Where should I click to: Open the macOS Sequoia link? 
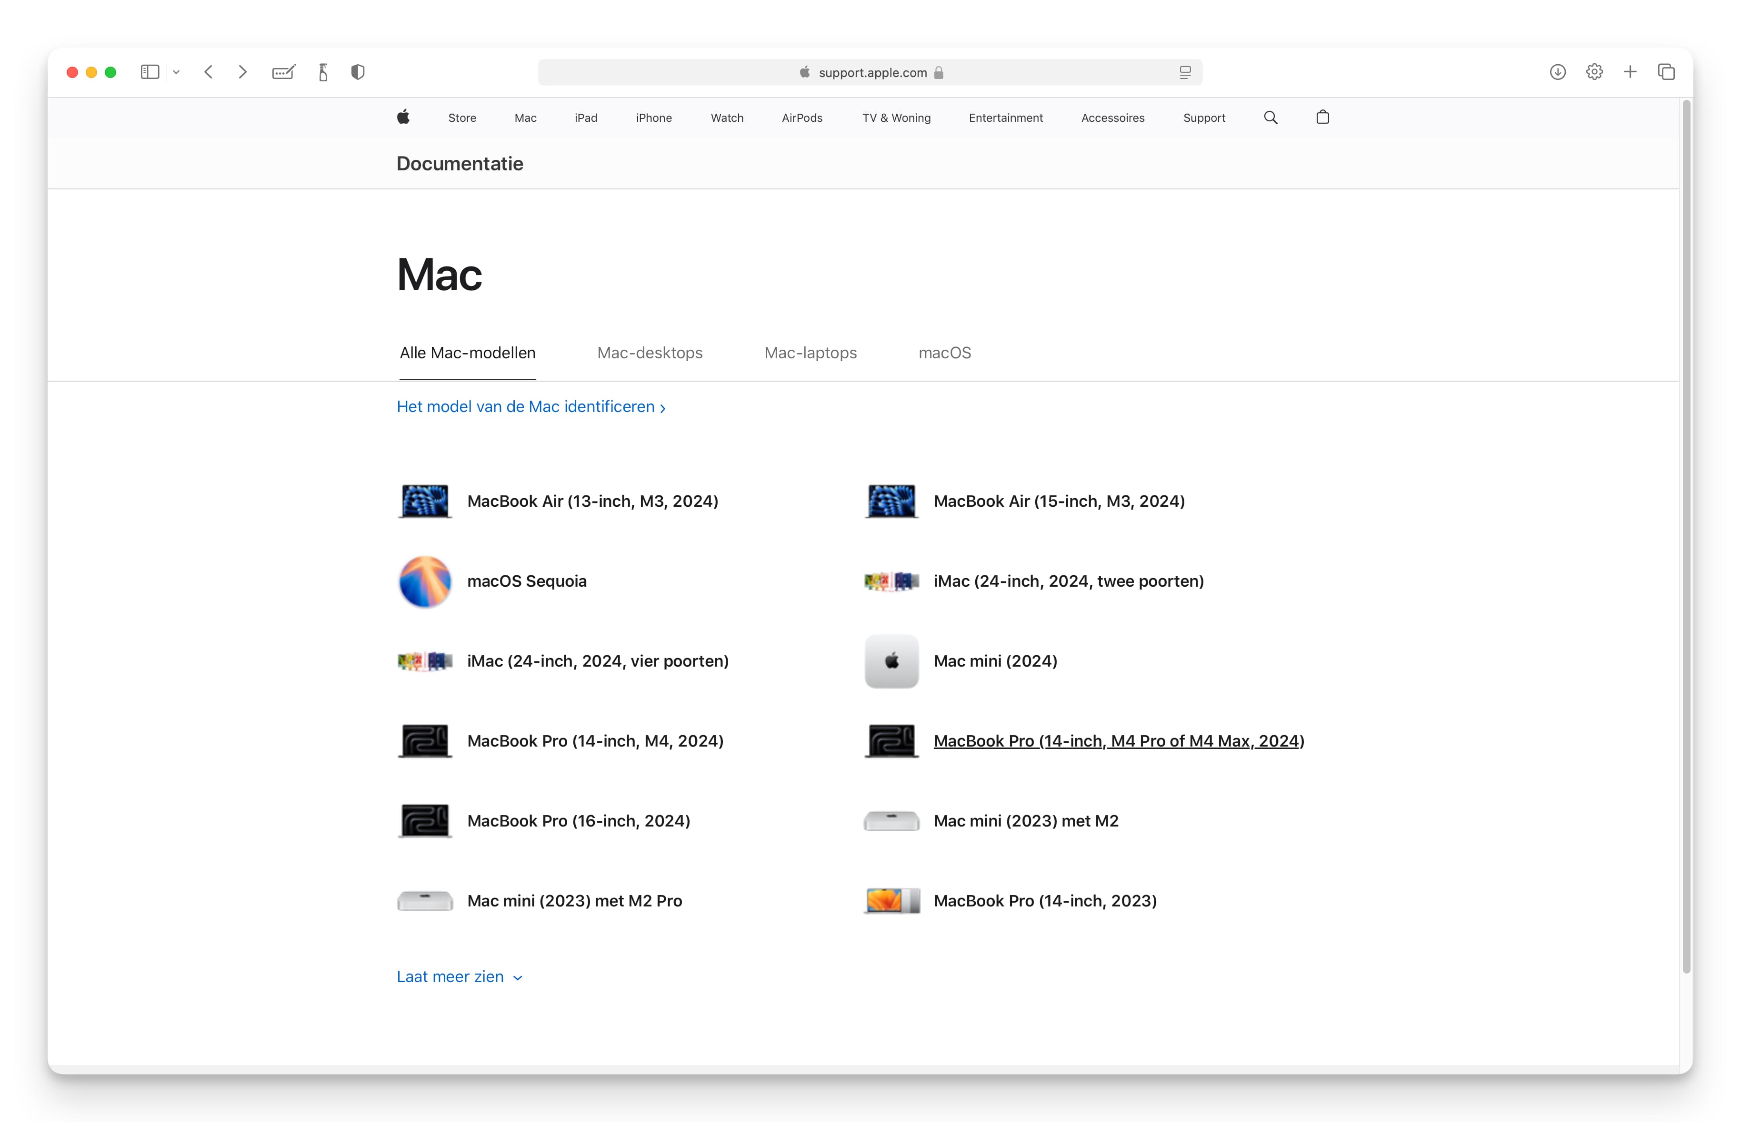click(x=526, y=581)
